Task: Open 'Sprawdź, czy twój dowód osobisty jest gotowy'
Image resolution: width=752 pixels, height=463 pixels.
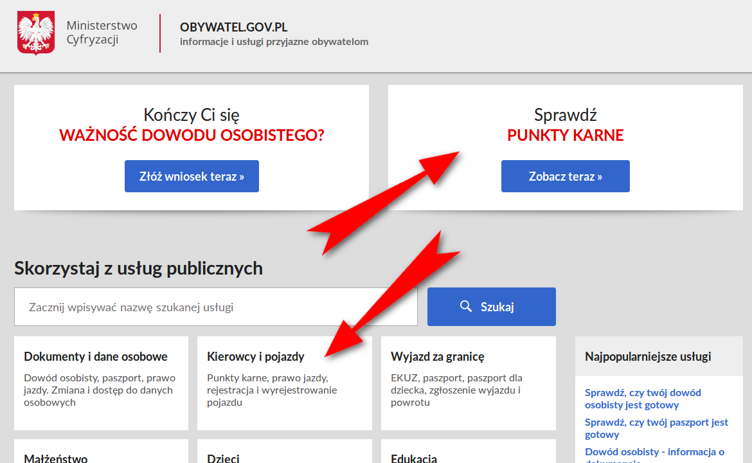Action: (643, 399)
